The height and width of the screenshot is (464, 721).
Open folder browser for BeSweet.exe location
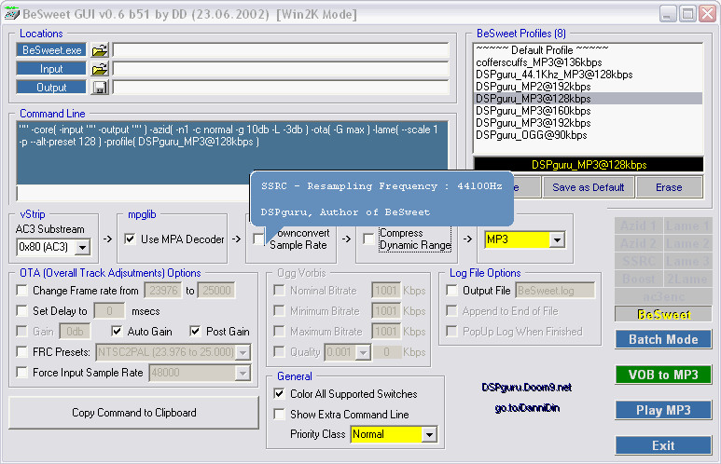pos(100,50)
